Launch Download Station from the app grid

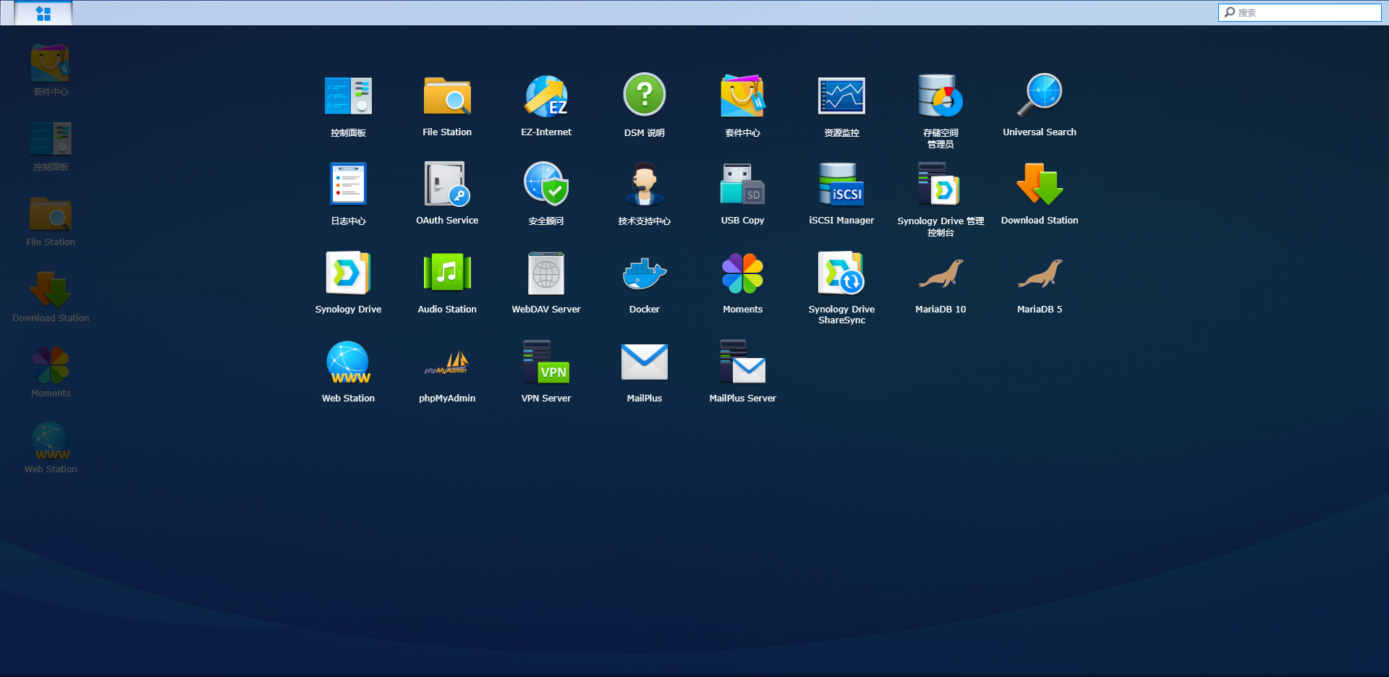tap(1040, 185)
